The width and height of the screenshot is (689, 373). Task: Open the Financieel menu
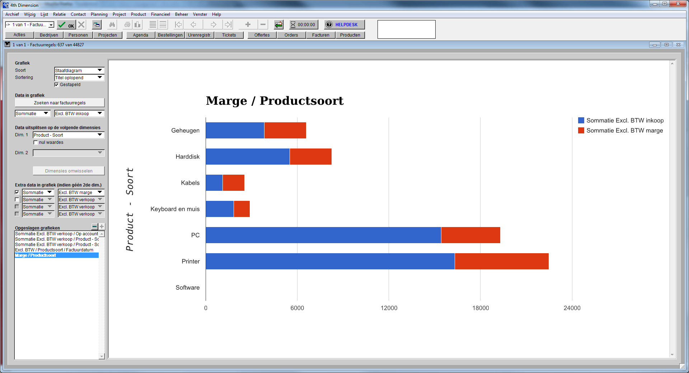tap(160, 14)
